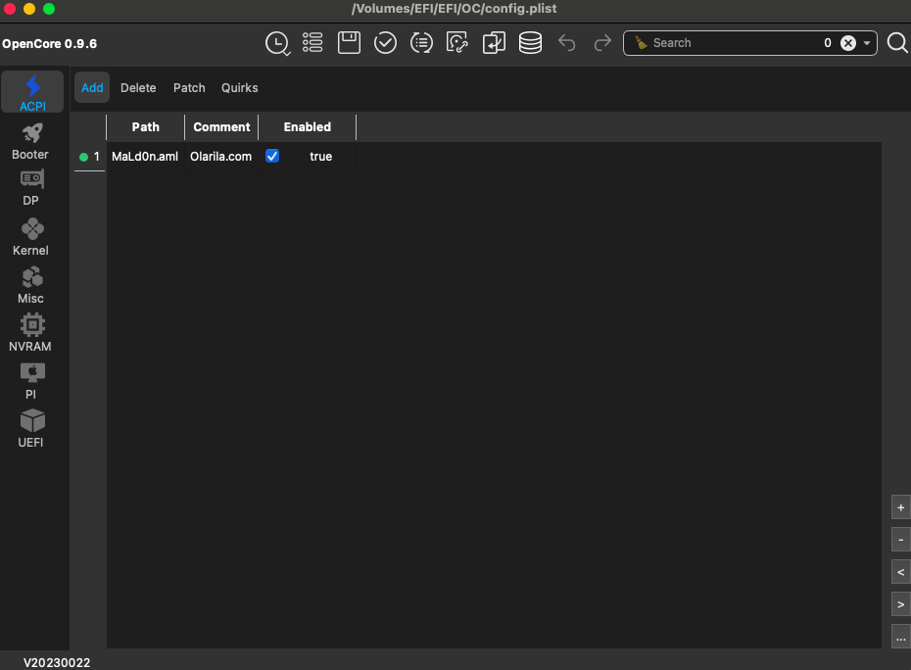
Task: Save config with floppy disk icon
Action: pyautogui.click(x=349, y=43)
